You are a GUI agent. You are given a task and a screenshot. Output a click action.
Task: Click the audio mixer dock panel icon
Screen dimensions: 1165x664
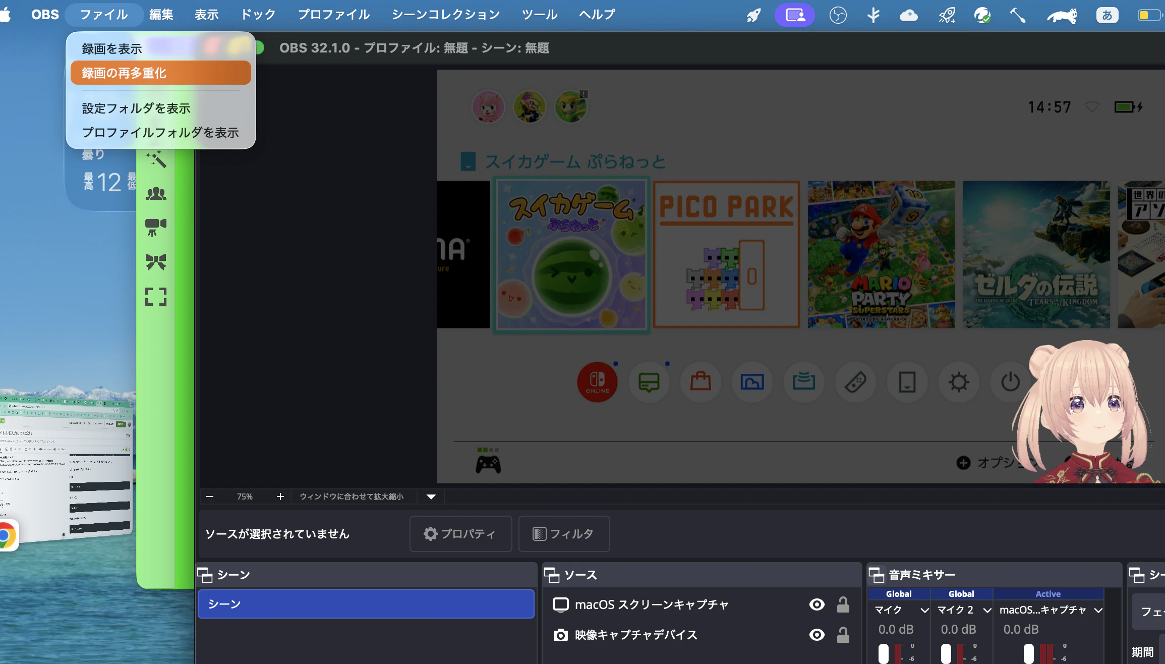(877, 575)
